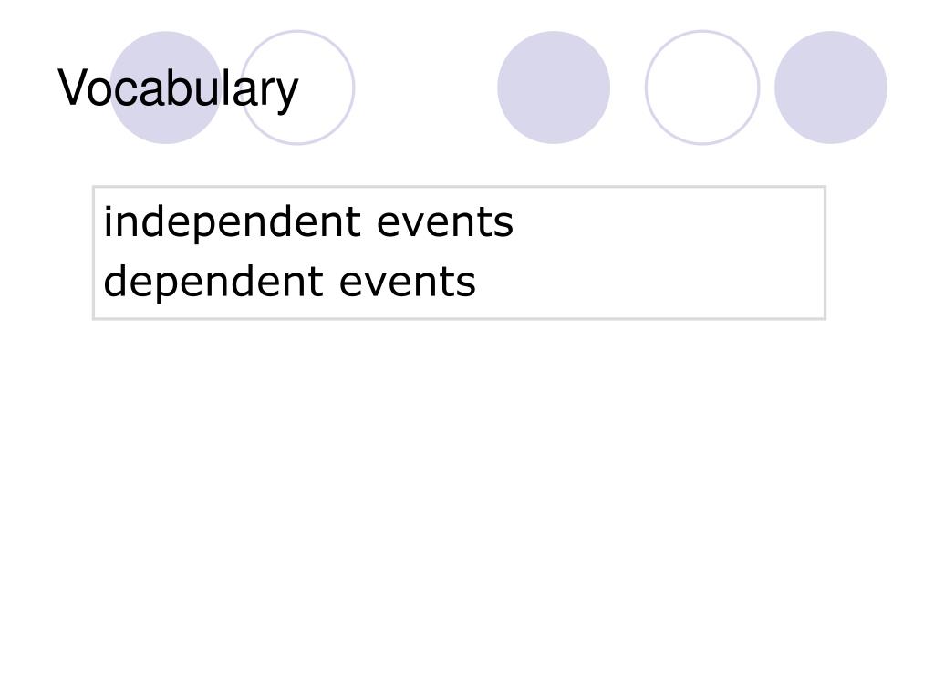Select the gray border of the vocabulary text box
Viewport: 934px width, 700px height.
[459, 187]
